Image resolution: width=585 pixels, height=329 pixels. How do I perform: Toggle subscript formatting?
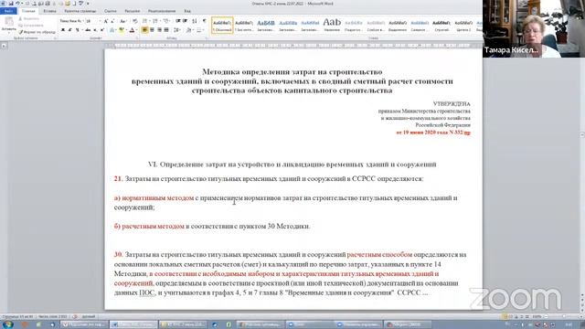95,30
